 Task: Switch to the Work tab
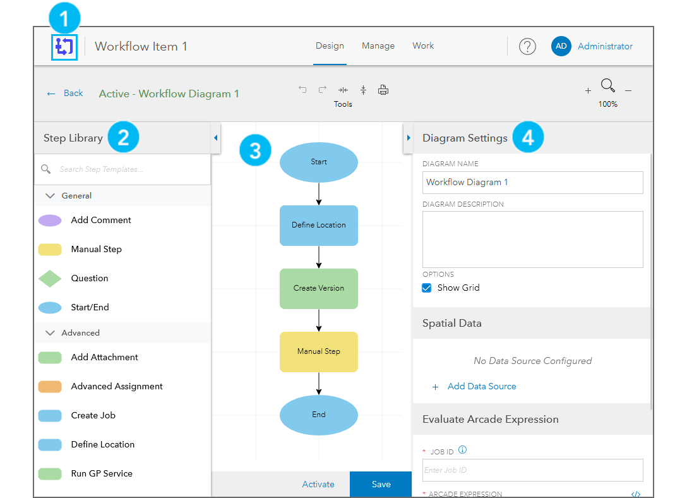pyautogui.click(x=423, y=46)
